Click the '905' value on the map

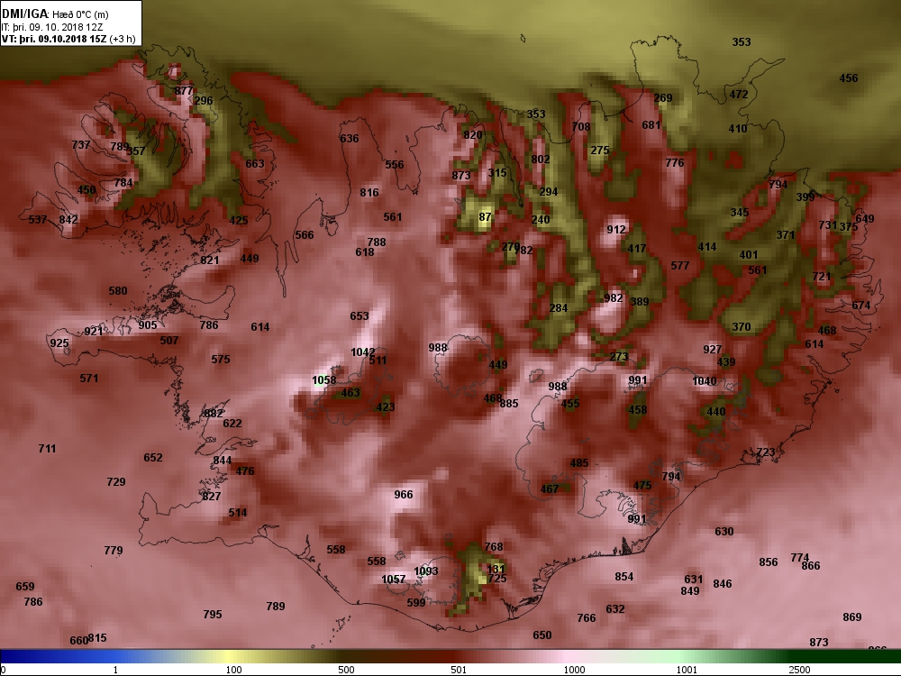(147, 325)
